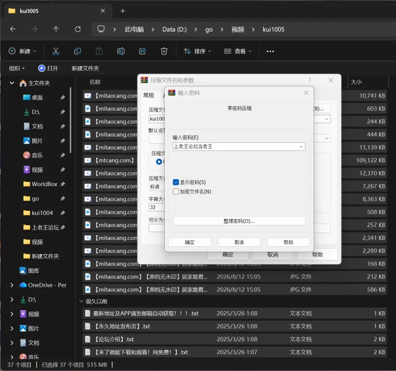Click 新建文件夹 new folder button
396x371 pixels.
[85, 68]
